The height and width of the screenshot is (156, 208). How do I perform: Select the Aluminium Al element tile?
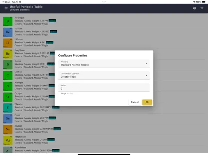tap(8, 150)
